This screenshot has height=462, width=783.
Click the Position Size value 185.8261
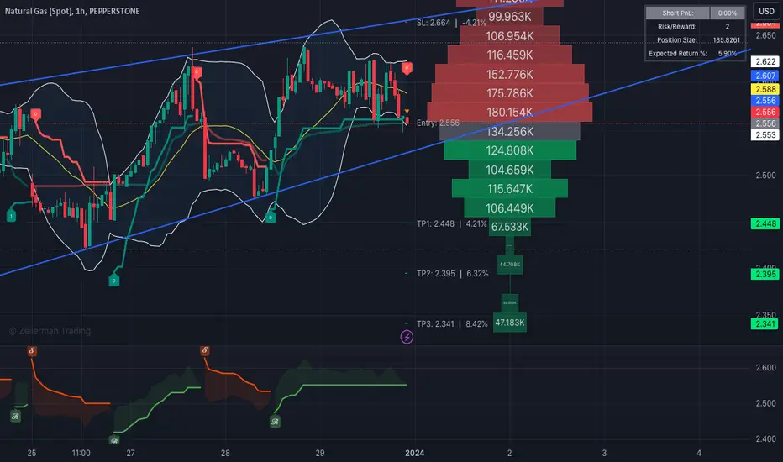click(727, 40)
